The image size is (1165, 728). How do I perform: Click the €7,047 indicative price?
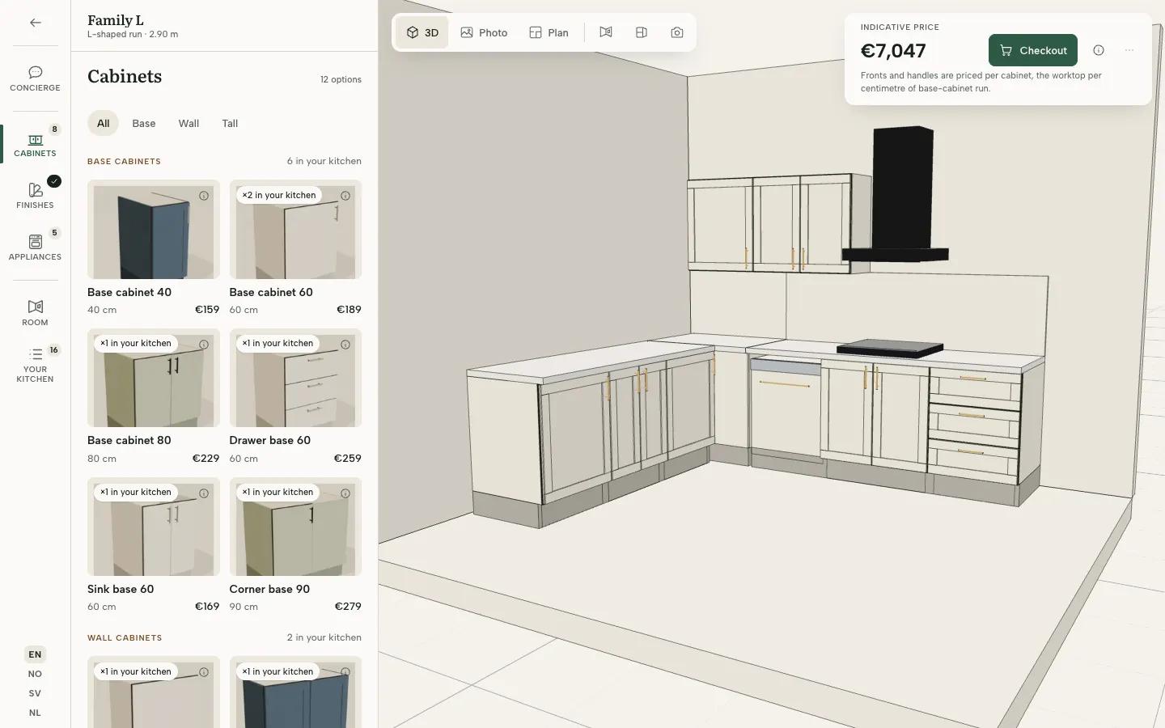pyautogui.click(x=893, y=51)
